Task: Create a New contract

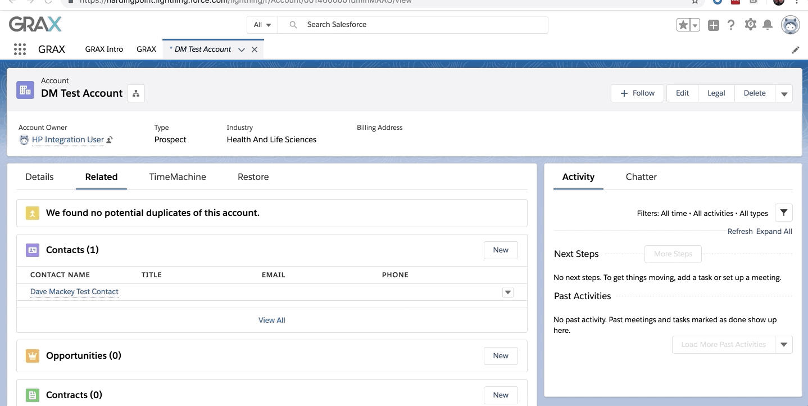Action: pyautogui.click(x=501, y=395)
